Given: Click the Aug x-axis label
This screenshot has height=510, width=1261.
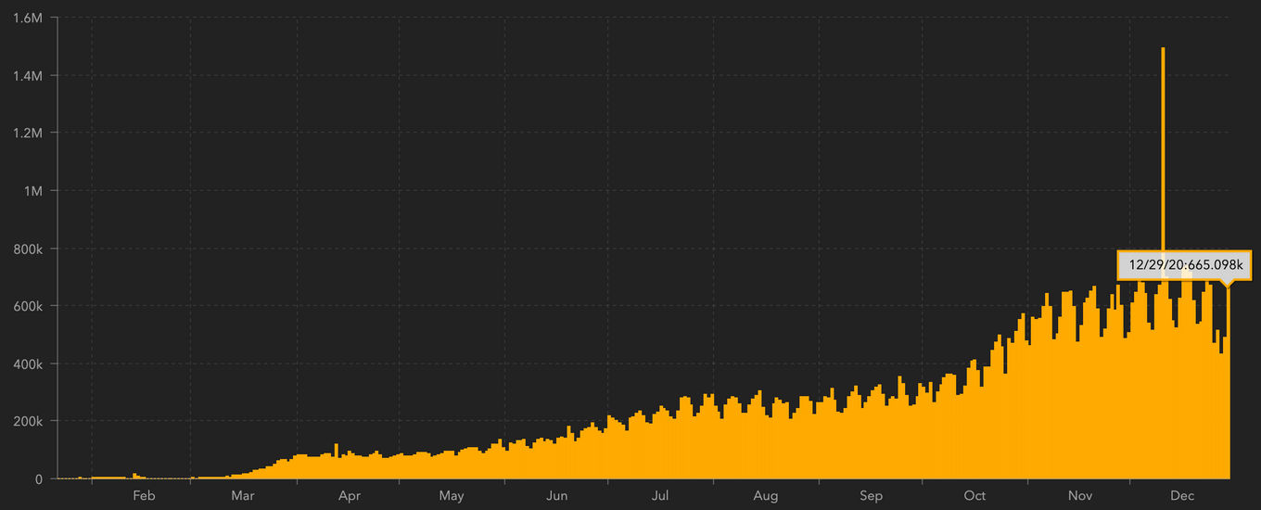Looking at the screenshot, I should (766, 496).
